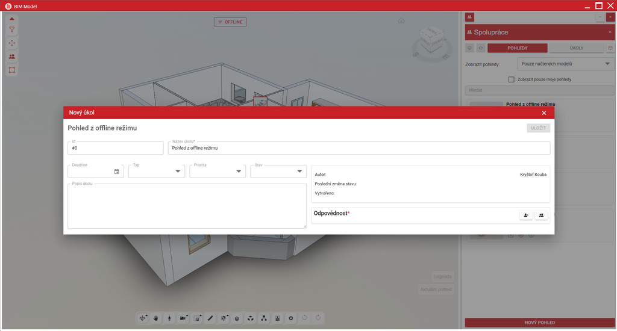Open 'Pouze načtených modelů' dropdown
The image size is (617, 331).
(565, 64)
